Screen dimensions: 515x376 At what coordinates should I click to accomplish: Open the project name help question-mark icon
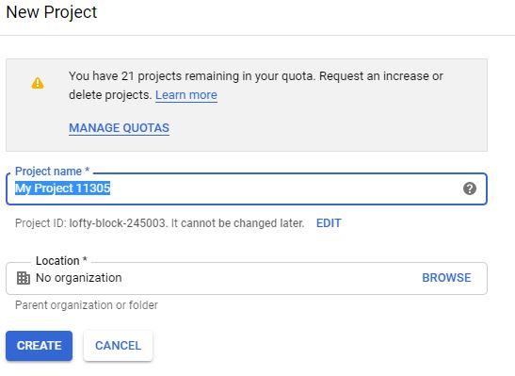pyautogui.click(x=470, y=188)
